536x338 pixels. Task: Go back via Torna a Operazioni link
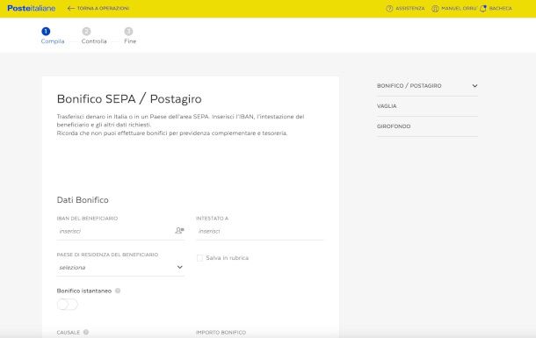103,8
